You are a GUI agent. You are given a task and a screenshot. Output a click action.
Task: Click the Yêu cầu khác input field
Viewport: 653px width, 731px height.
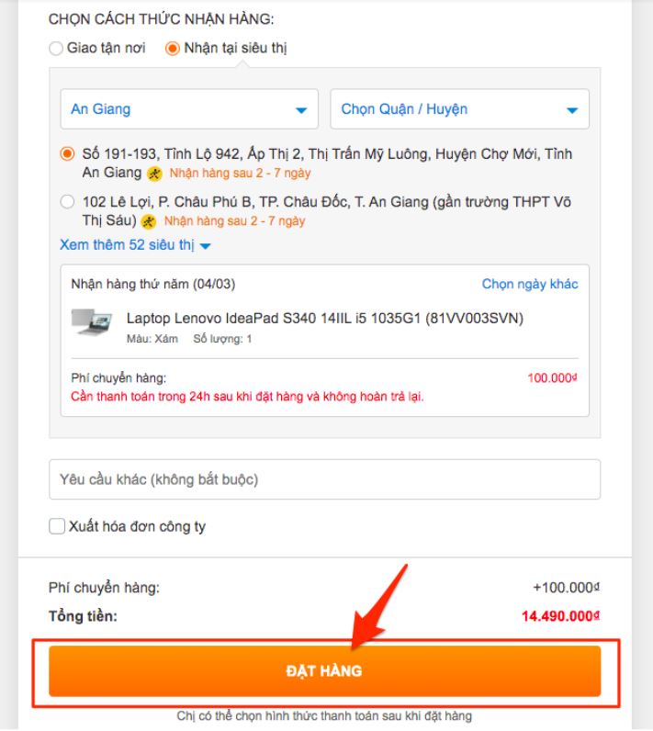click(x=324, y=479)
